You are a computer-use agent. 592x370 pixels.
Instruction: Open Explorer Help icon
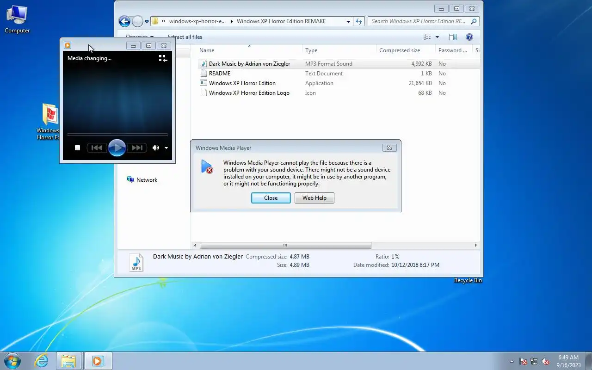click(469, 37)
